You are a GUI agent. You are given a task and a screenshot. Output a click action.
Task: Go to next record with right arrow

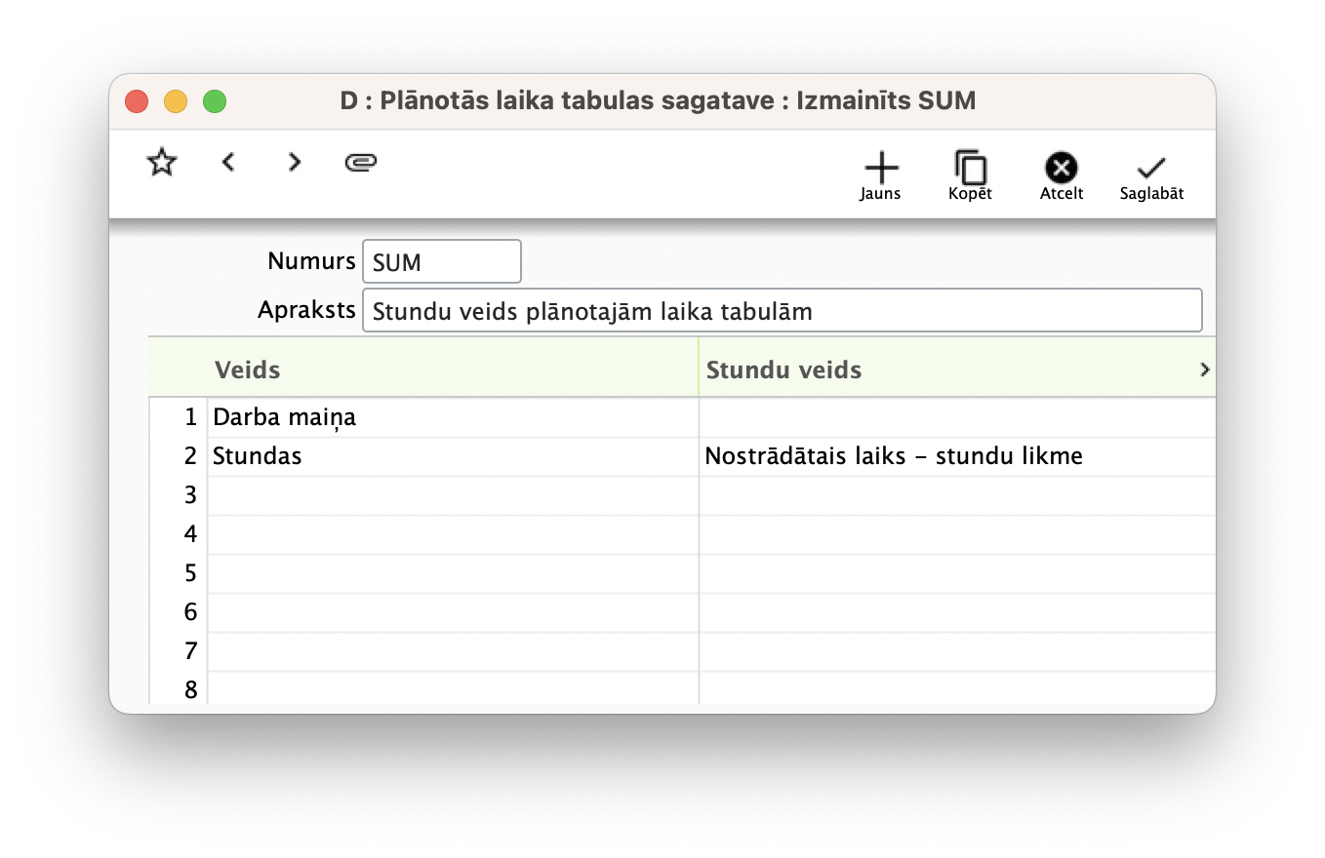(x=294, y=162)
